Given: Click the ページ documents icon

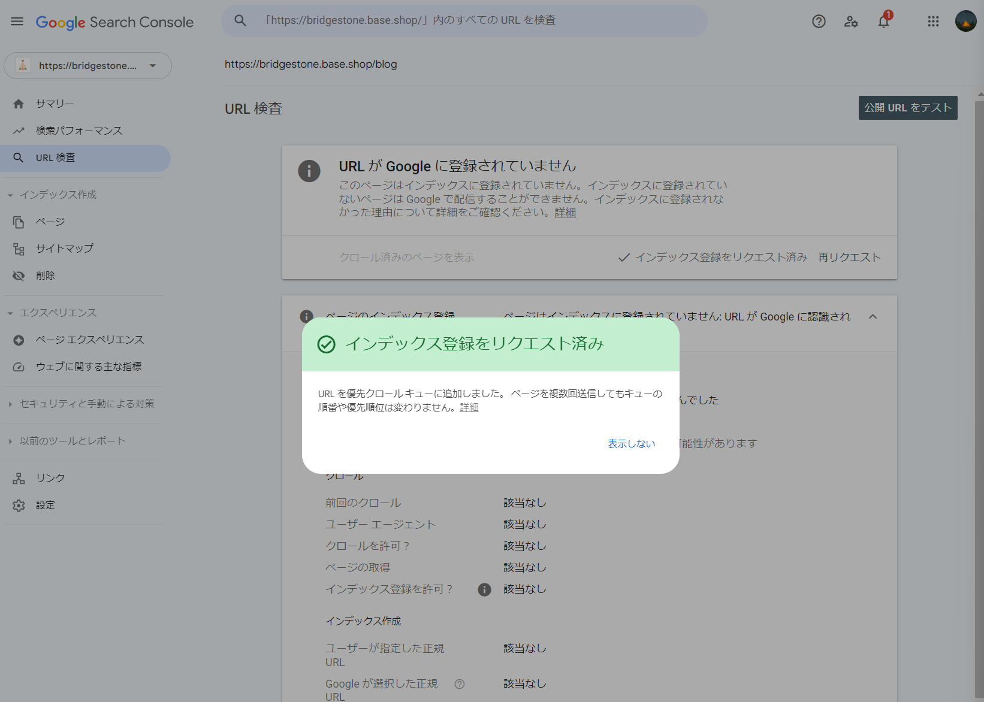Looking at the screenshot, I should [19, 222].
